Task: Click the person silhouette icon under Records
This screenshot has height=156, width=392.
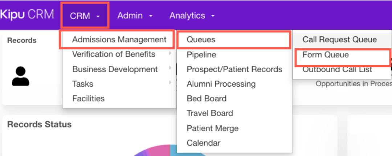Action: (x=20, y=76)
